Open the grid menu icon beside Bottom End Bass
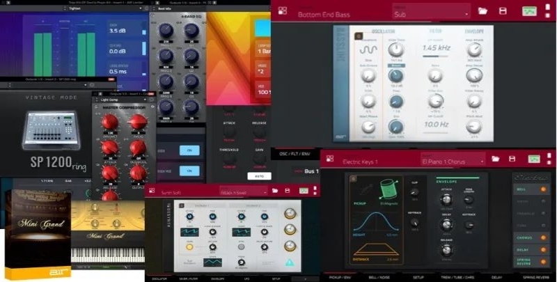This screenshot has width=557, height=282. [283, 11]
